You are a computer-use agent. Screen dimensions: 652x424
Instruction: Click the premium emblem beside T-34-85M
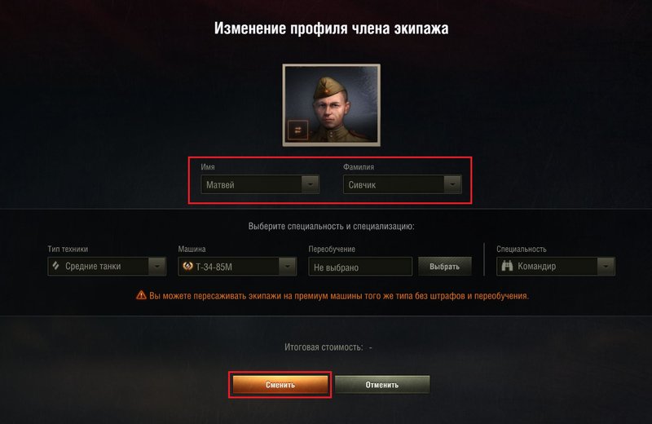click(x=187, y=266)
